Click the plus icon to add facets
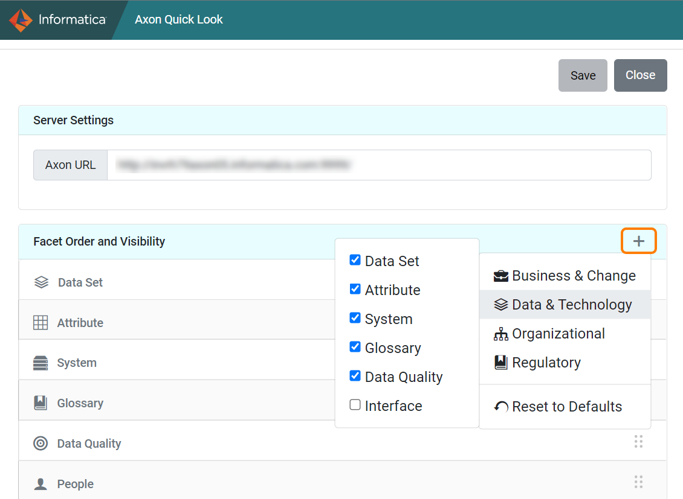 [x=638, y=241]
